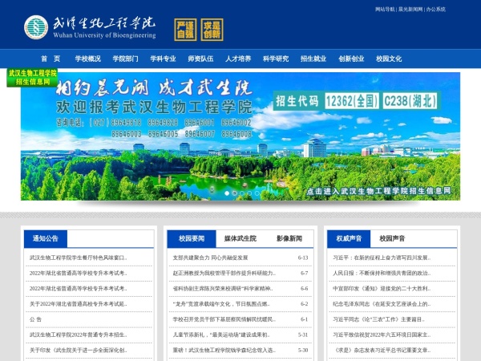This screenshot has width=481, height=361.
Task: Switch to 权威声音 tab
Action: tap(349, 238)
